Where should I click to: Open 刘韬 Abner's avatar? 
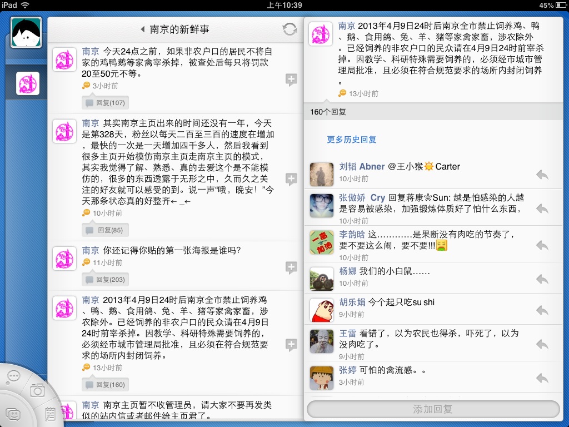click(322, 174)
